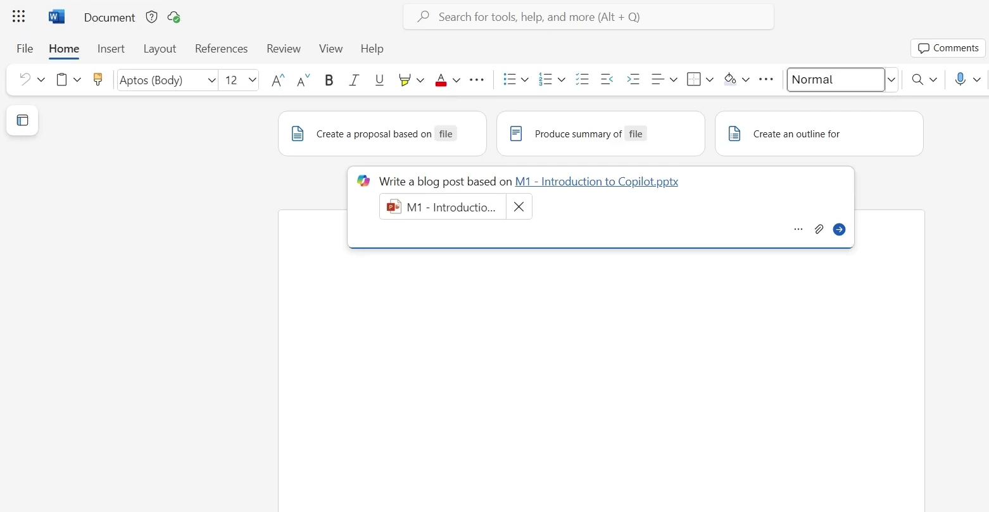Click the Decrease Indent icon
This screenshot has width=989, height=512.
click(607, 80)
